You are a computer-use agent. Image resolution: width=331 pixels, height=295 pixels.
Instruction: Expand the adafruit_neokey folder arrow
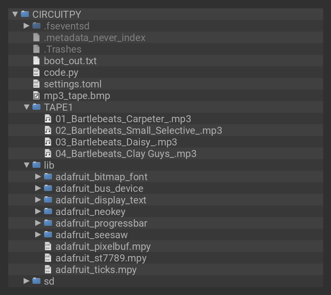pos(38,211)
